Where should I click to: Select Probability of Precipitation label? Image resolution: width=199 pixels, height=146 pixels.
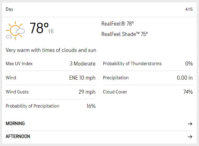click(33, 106)
